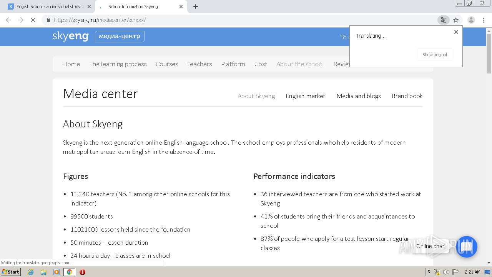Go forward with the forward arrow button
The height and width of the screenshot is (277, 492).
[21, 20]
